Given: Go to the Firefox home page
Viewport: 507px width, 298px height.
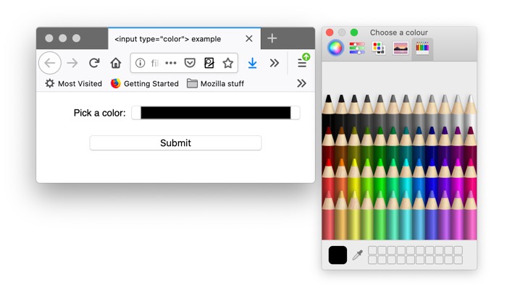Looking at the screenshot, I should (115, 63).
